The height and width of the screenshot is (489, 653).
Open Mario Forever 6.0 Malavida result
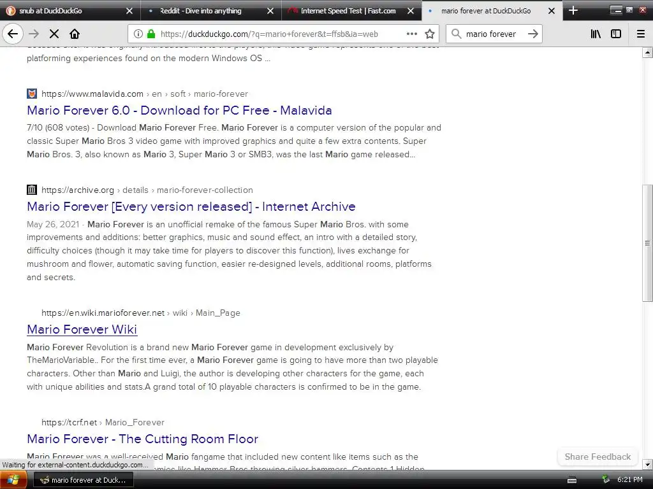click(x=179, y=111)
